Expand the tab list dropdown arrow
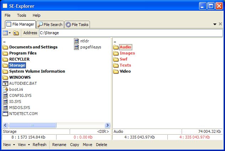The width and height of the screenshot is (225, 151). coord(215,24)
